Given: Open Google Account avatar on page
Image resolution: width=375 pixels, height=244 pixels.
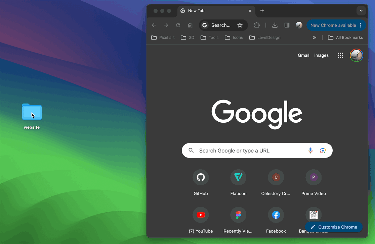Looking at the screenshot, I should coord(357,55).
